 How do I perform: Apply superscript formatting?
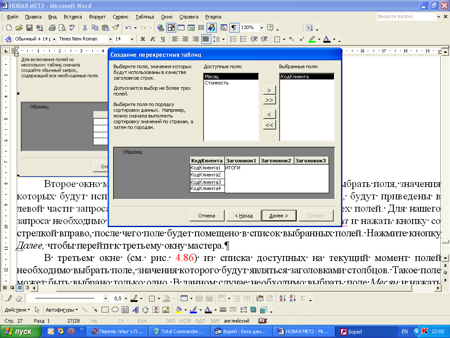pos(301,39)
